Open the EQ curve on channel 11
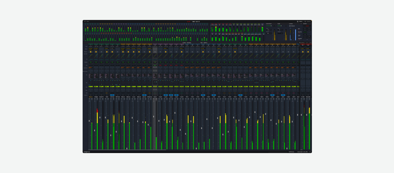This screenshot has width=394, height=173. tap(144, 60)
